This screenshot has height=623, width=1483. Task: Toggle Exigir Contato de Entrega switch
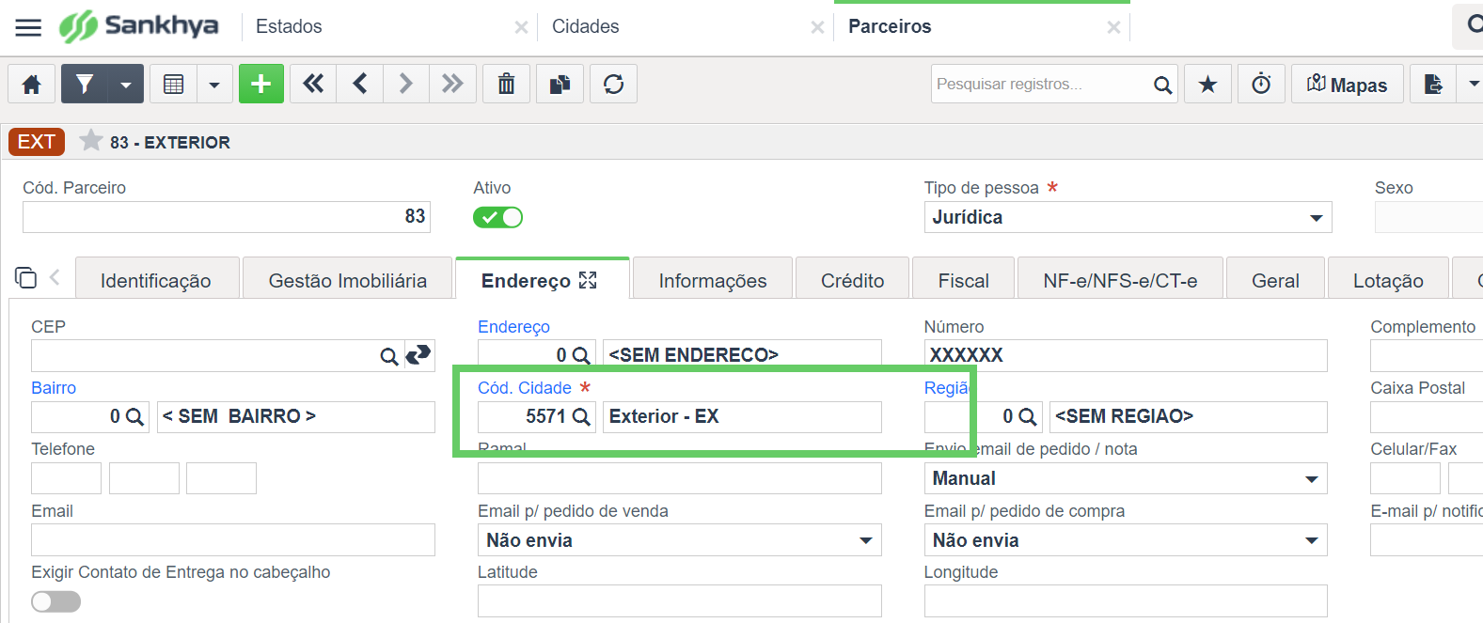(55, 601)
